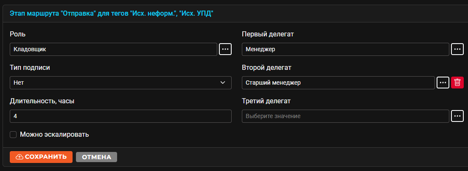
Task: Open the selector beside Старший менеджер
Action: tap(443, 83)
